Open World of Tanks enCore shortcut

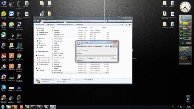point(19,26)
